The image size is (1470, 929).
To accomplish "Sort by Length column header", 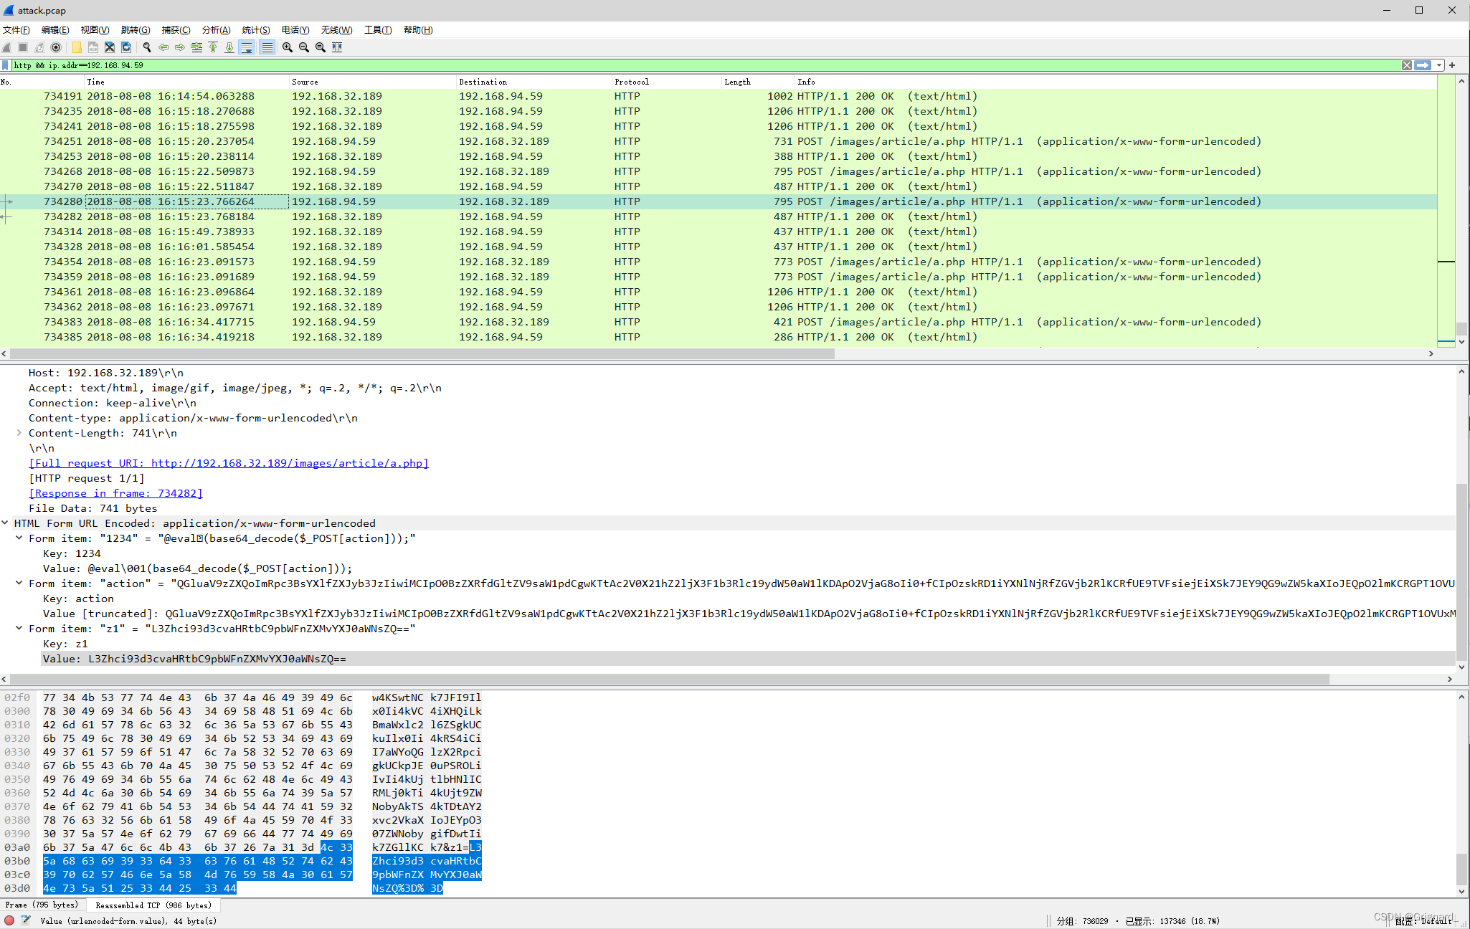I will pyautogui.click(x=758, y=82).
